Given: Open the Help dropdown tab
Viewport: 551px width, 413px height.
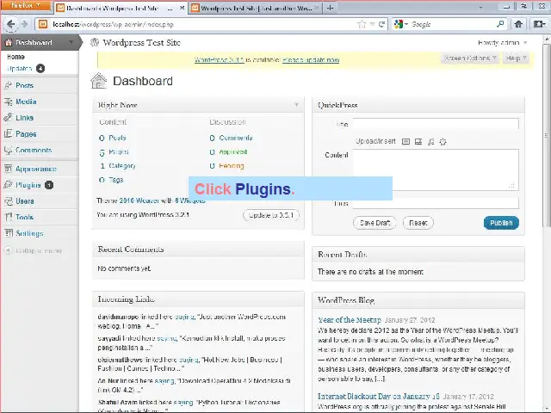Looking at the screenshot, I should (516, 58).
